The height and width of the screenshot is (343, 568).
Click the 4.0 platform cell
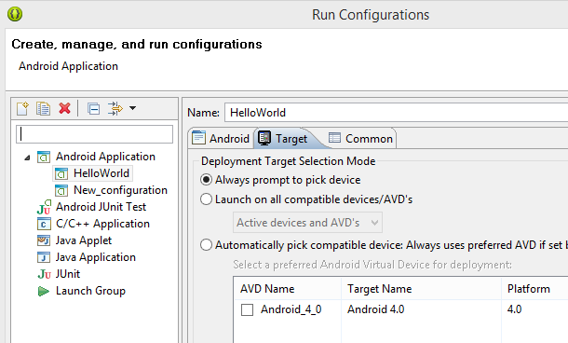pyautogui.click(x=514, y=309)
